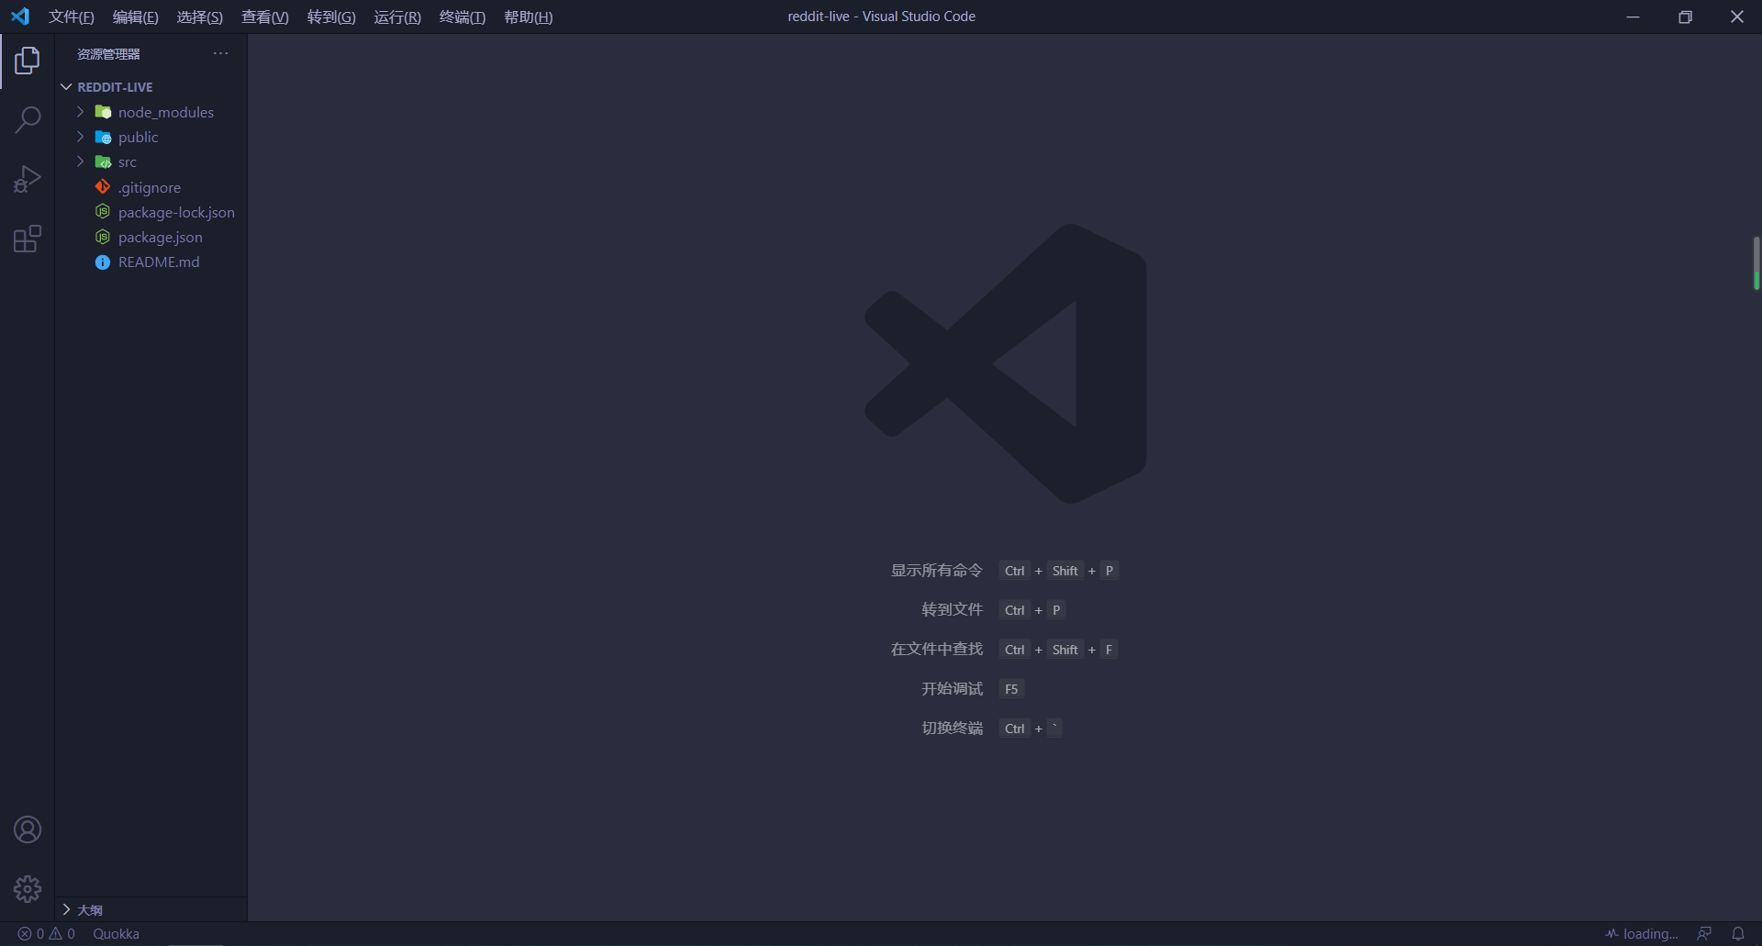
Task: Open the package-lock.json file
Action: click(176, 212)
